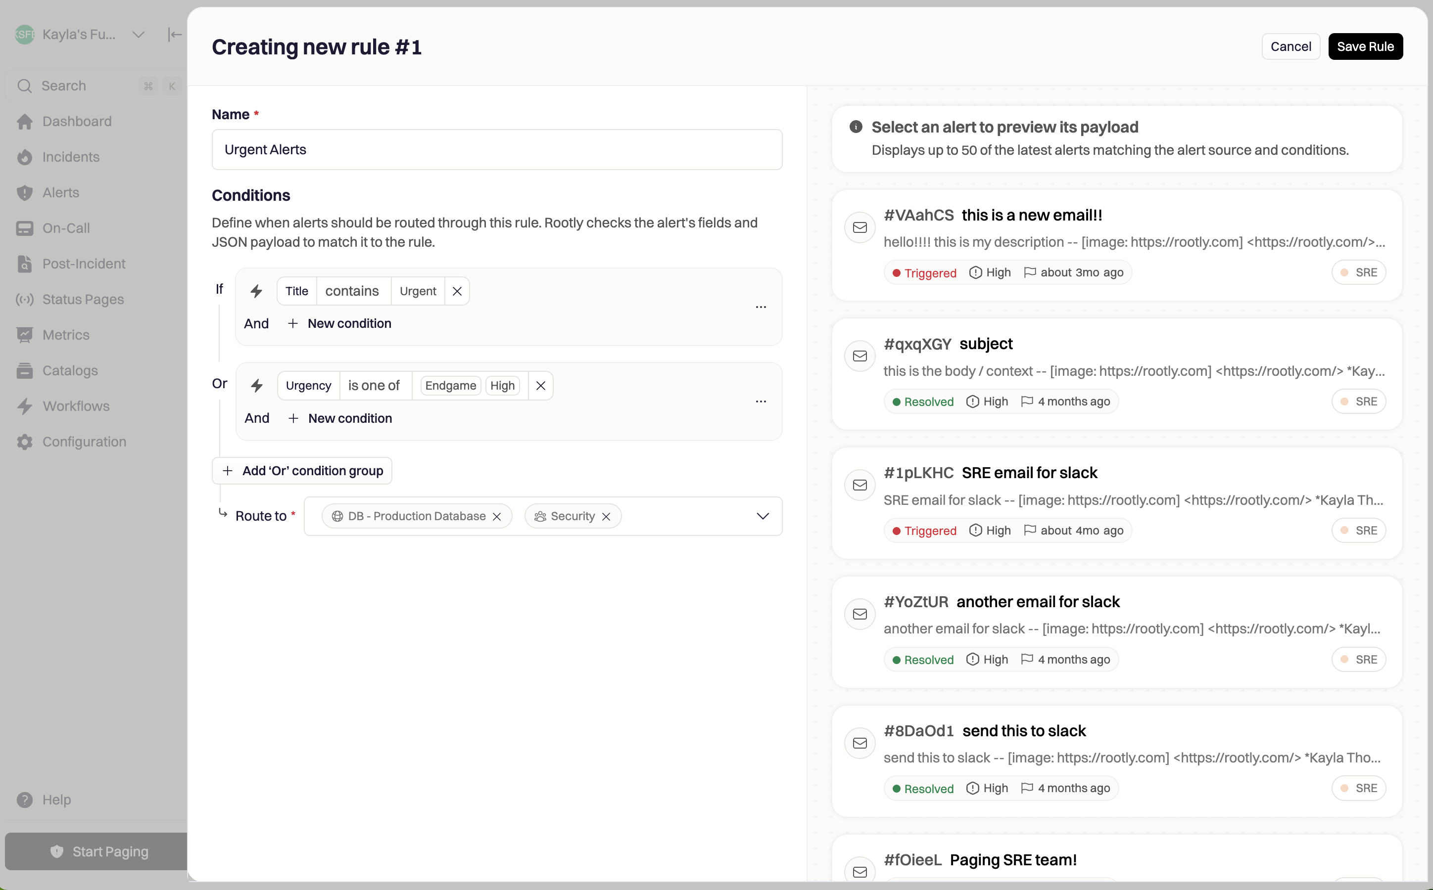The width and height of the screenshot is (1433, 890).
Task: Remove DB - Production Database route target
Action: pos(496,516)
